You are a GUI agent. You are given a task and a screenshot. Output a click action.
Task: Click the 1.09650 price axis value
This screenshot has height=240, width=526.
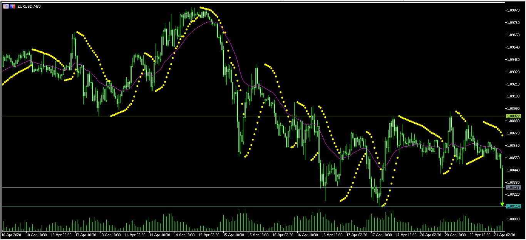click(514, 35)
